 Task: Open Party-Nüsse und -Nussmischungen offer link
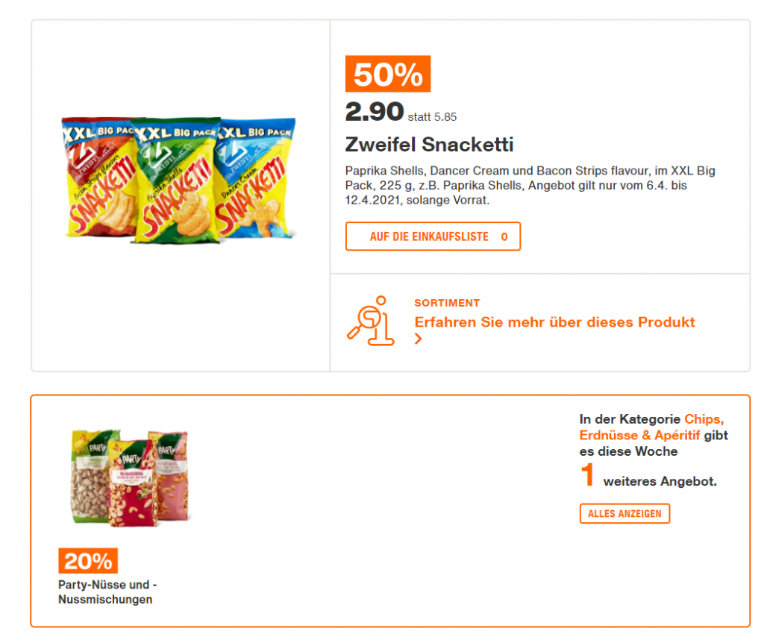coord(107,592)
